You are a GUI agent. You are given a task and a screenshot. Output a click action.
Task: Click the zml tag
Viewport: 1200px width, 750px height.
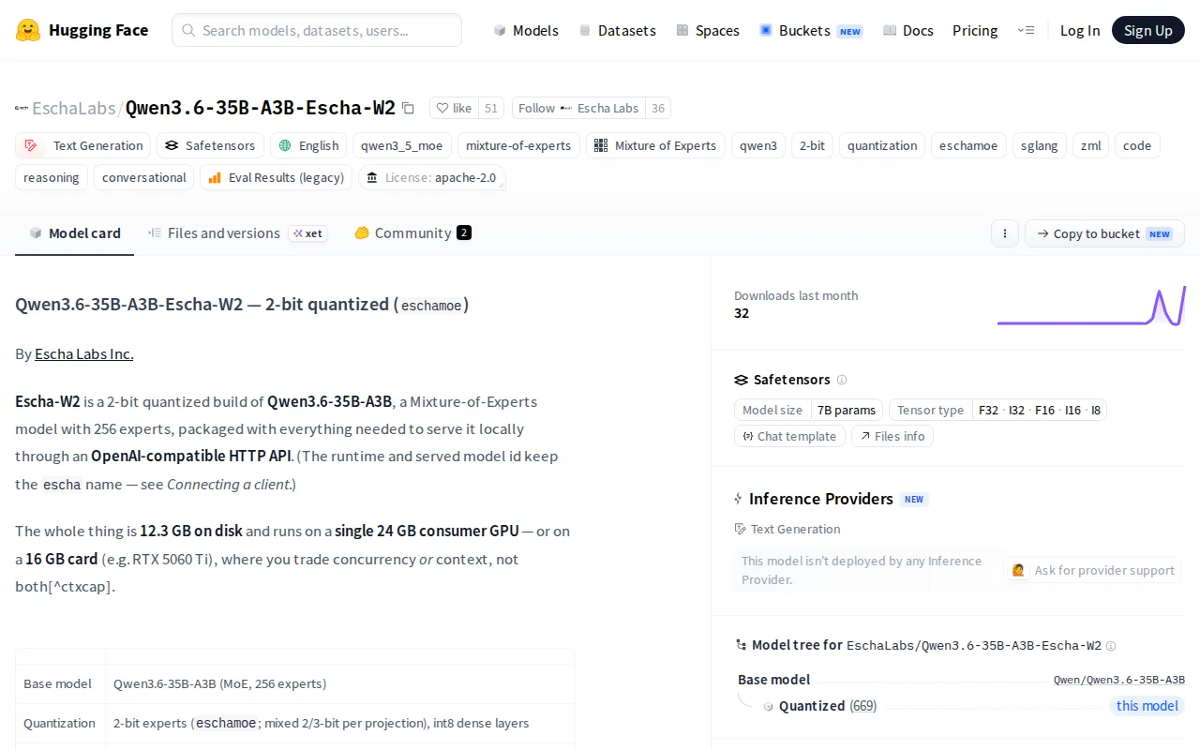pyautogui.click(x=1091, y=145)
